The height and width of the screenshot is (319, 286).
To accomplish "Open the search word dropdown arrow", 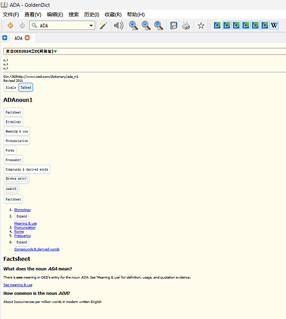I will [91, 26].
